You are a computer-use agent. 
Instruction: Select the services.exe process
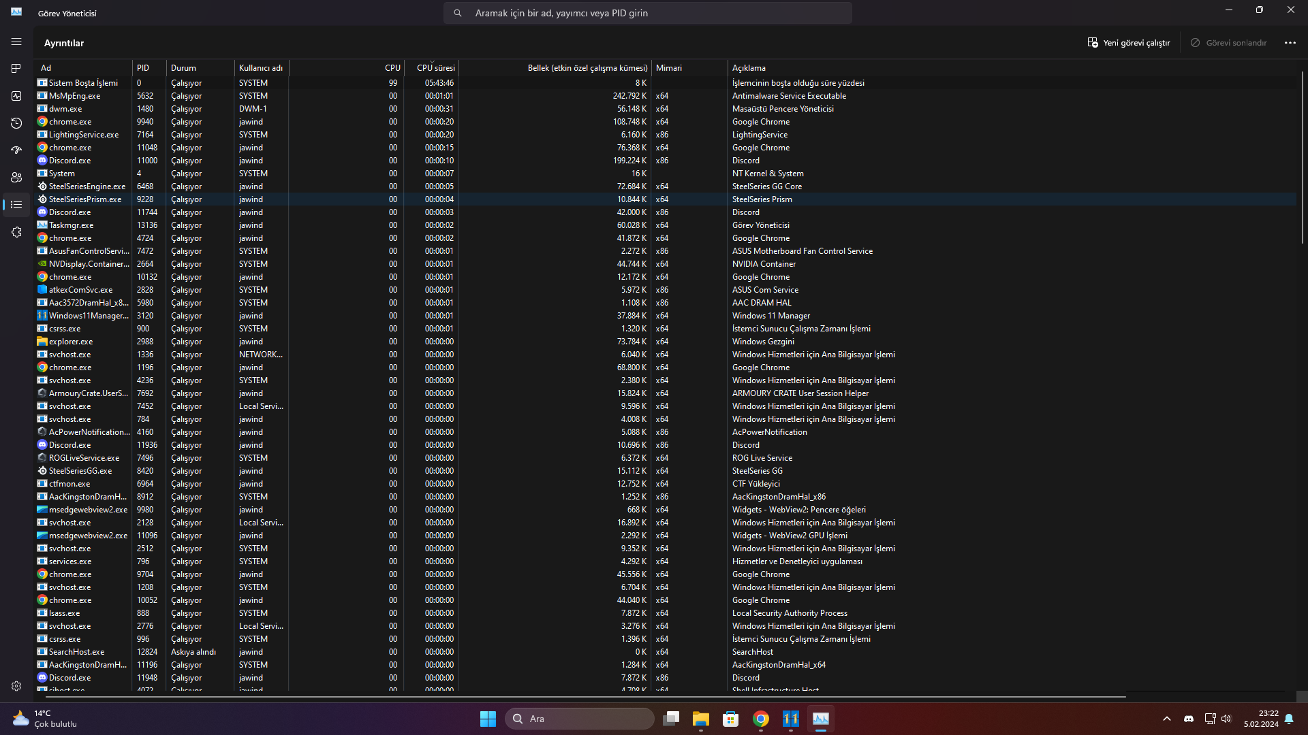[x=665, y=561]
